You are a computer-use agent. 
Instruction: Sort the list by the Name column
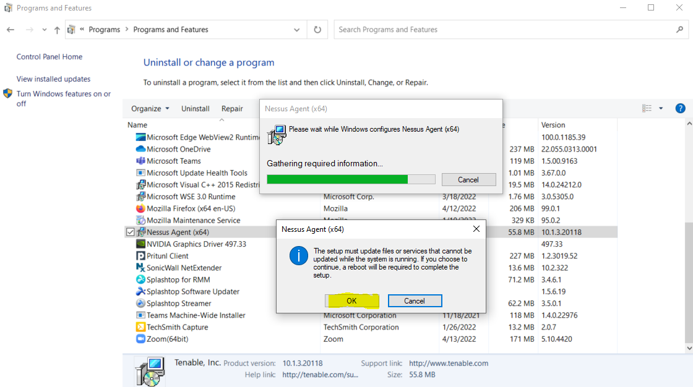(137, 125)
